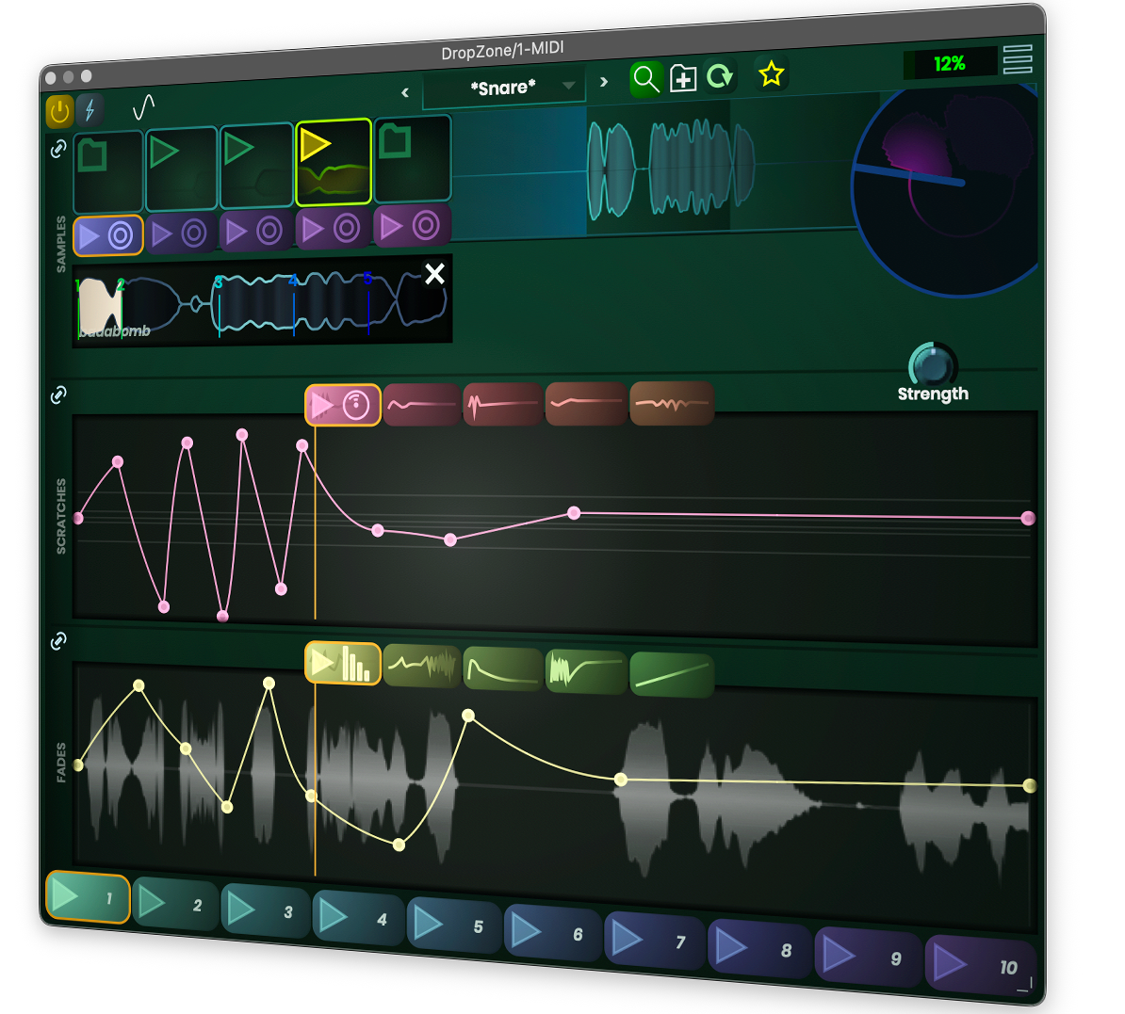Click the green refresh arrow icon
The width and height of the screenshot is (1125, 1014).
[720, 76]
